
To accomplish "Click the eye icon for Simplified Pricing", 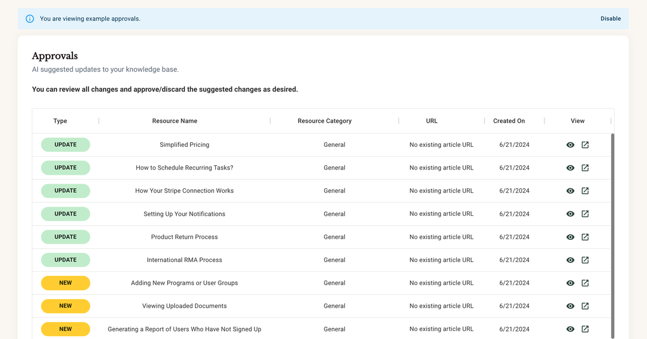I will [x=570, y=145].
